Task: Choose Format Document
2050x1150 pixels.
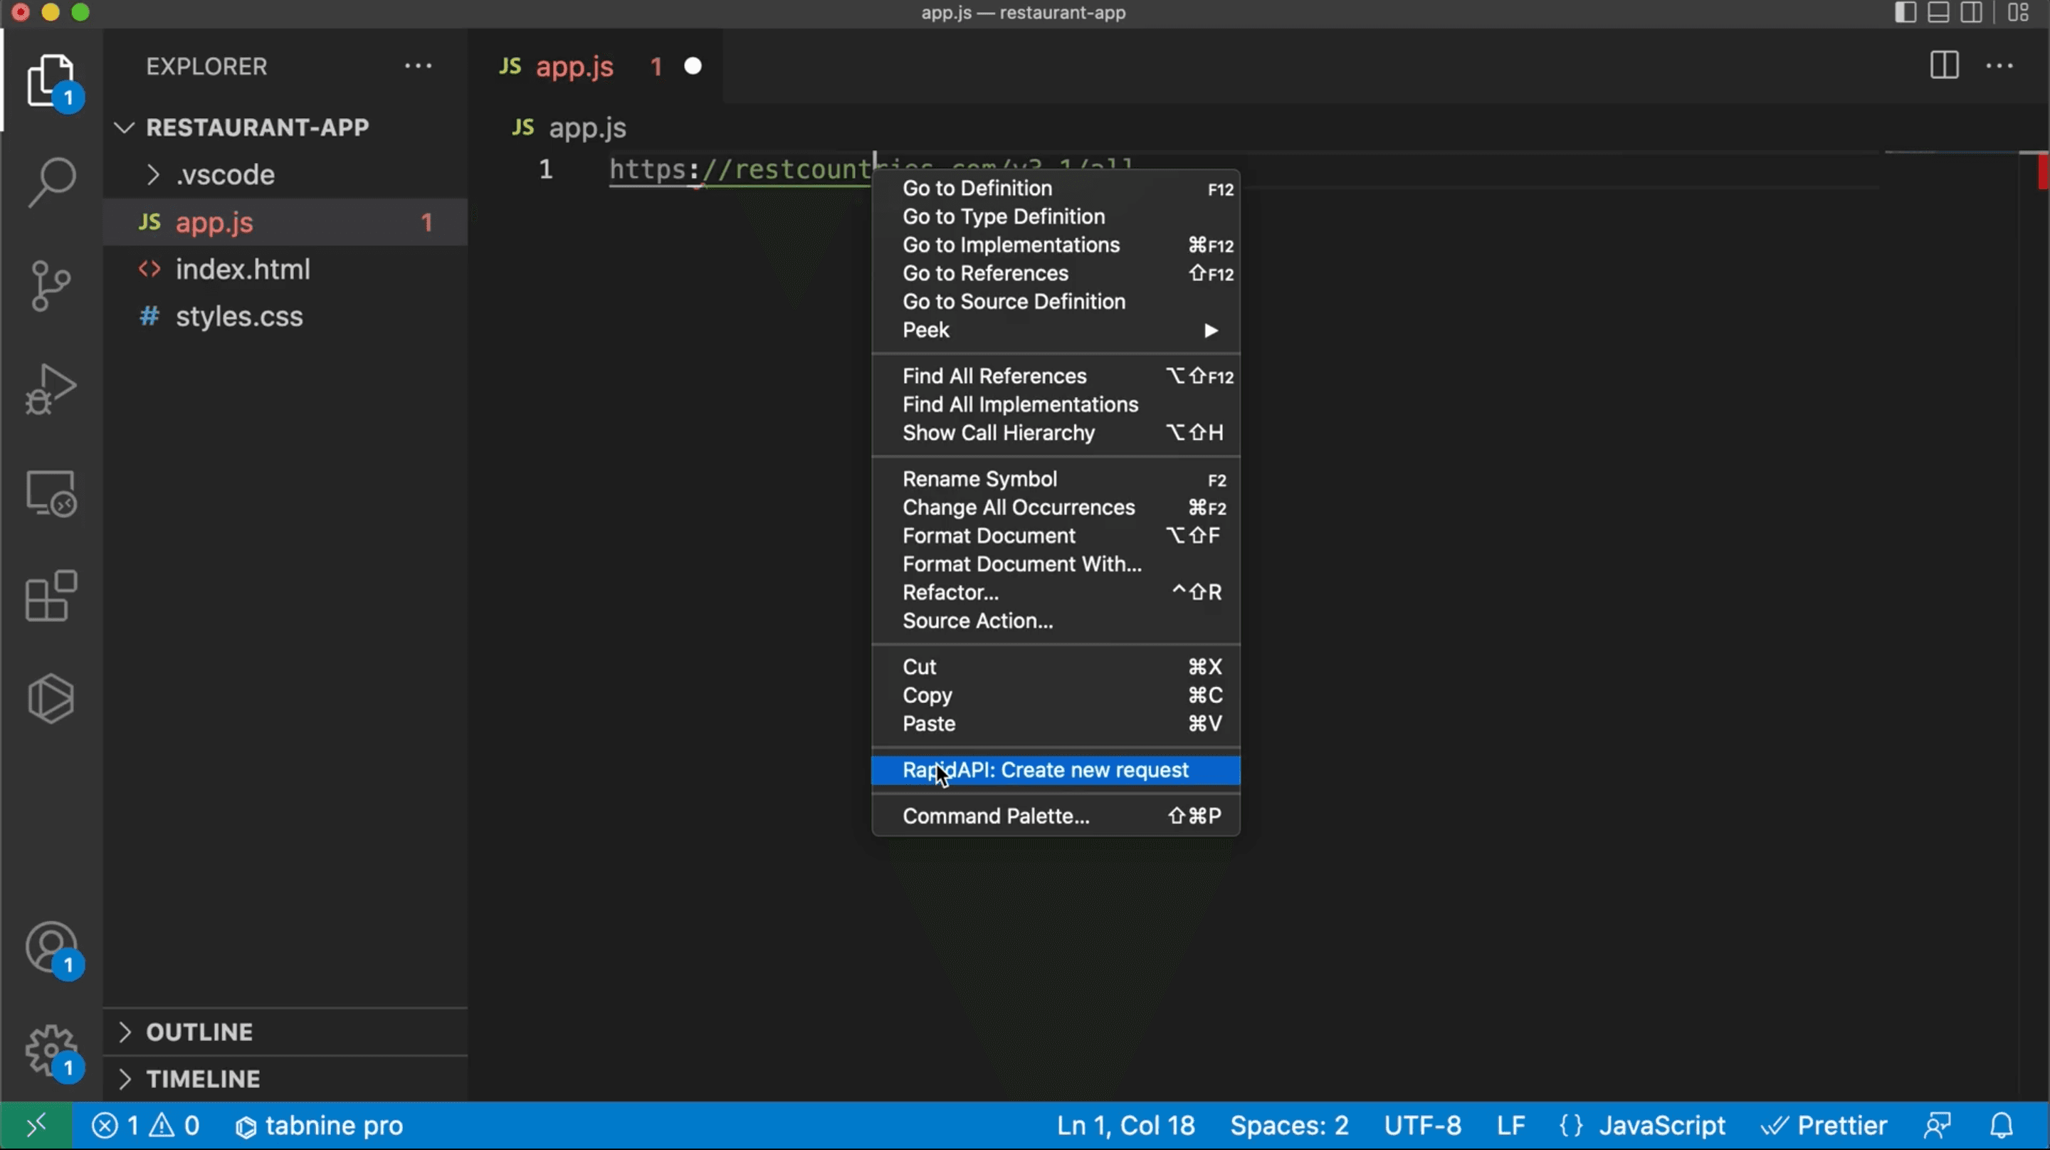Action: pos(1056,536)
